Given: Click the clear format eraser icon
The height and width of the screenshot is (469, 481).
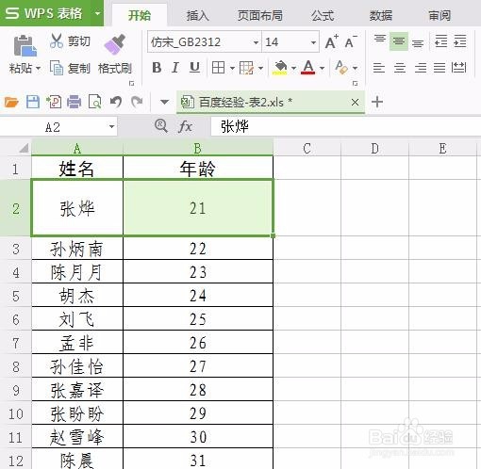Looking at the screenshot, I should 341,68.
